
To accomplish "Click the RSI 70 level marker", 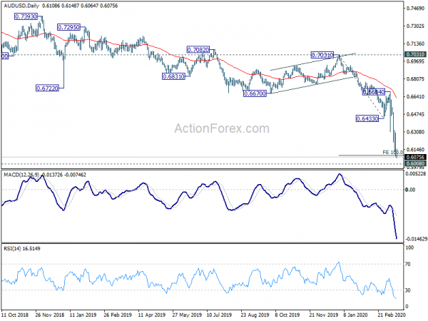I will [x=408, y=264].
